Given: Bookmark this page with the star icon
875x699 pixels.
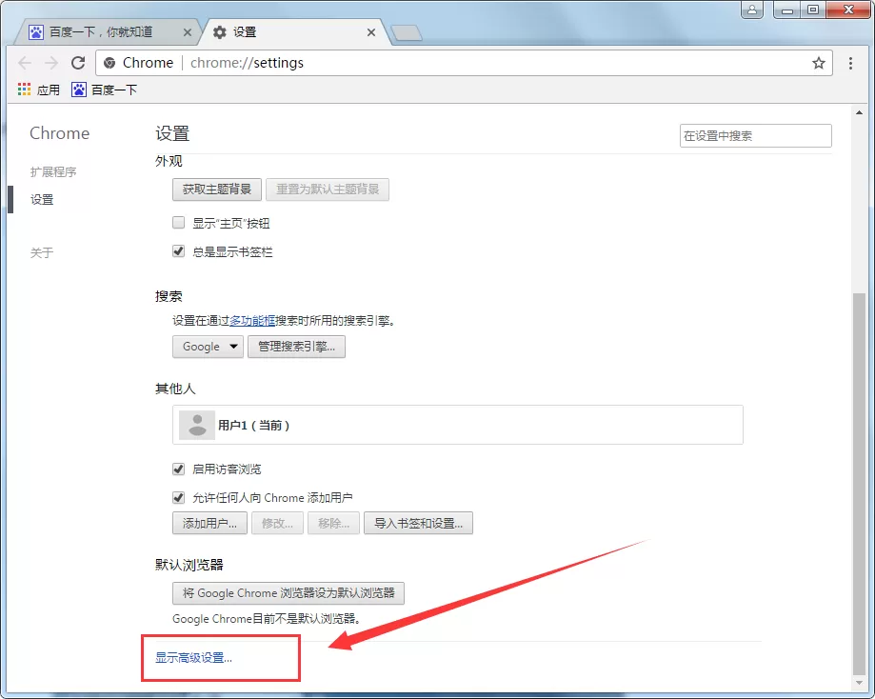Looking at the screenshot, I should [x=818, y=63].
